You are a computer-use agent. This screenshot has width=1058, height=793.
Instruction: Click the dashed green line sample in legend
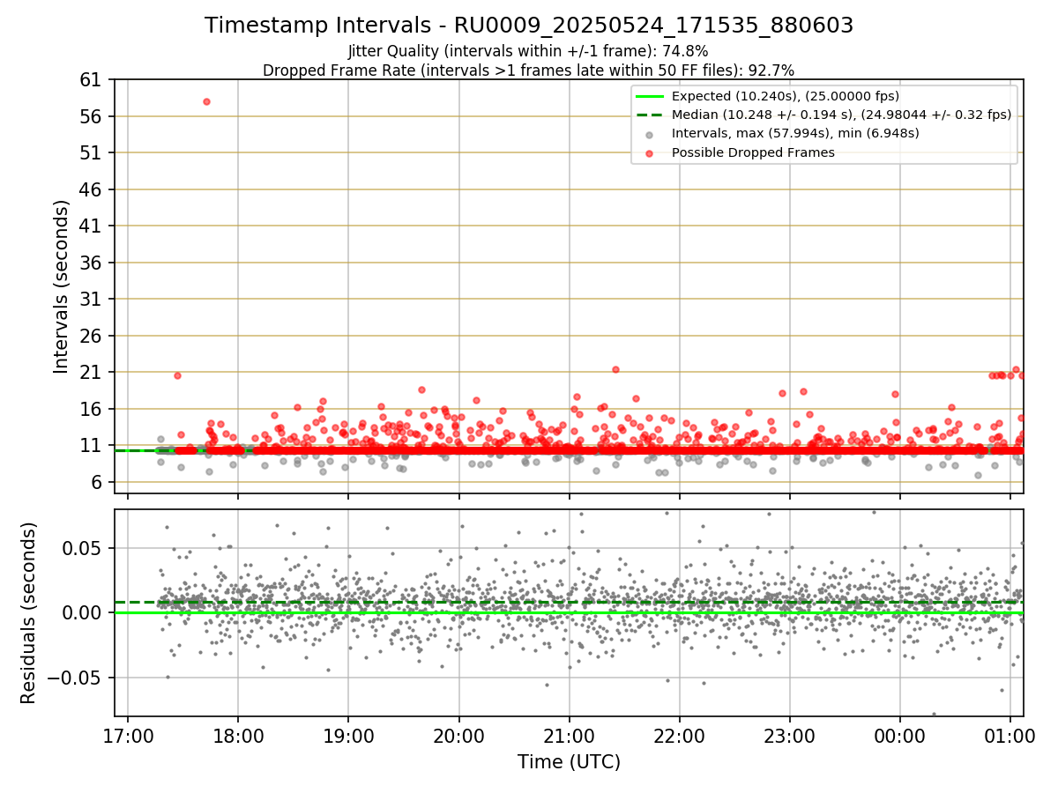649,115
